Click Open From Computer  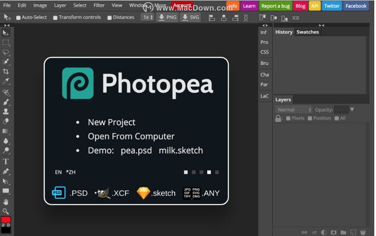pos(131,136)
